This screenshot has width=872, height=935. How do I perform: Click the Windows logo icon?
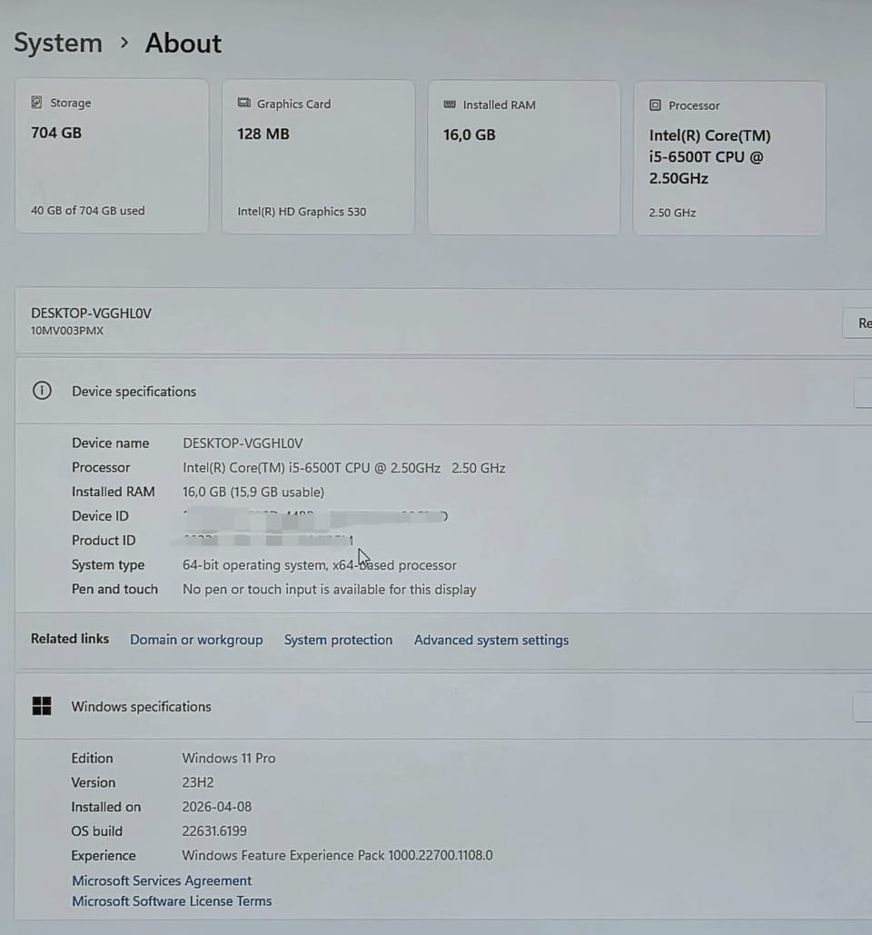coord(42,706)
